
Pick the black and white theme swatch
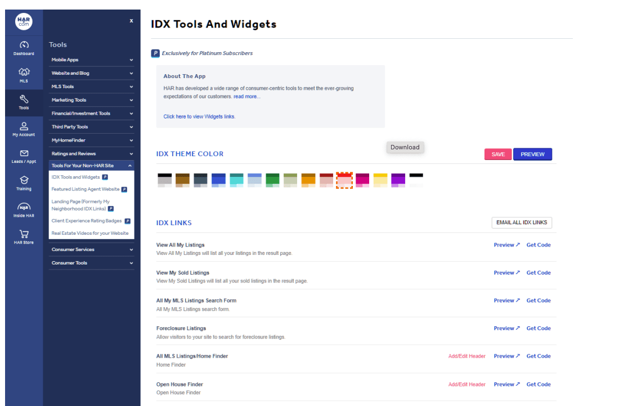coord(416,180)
